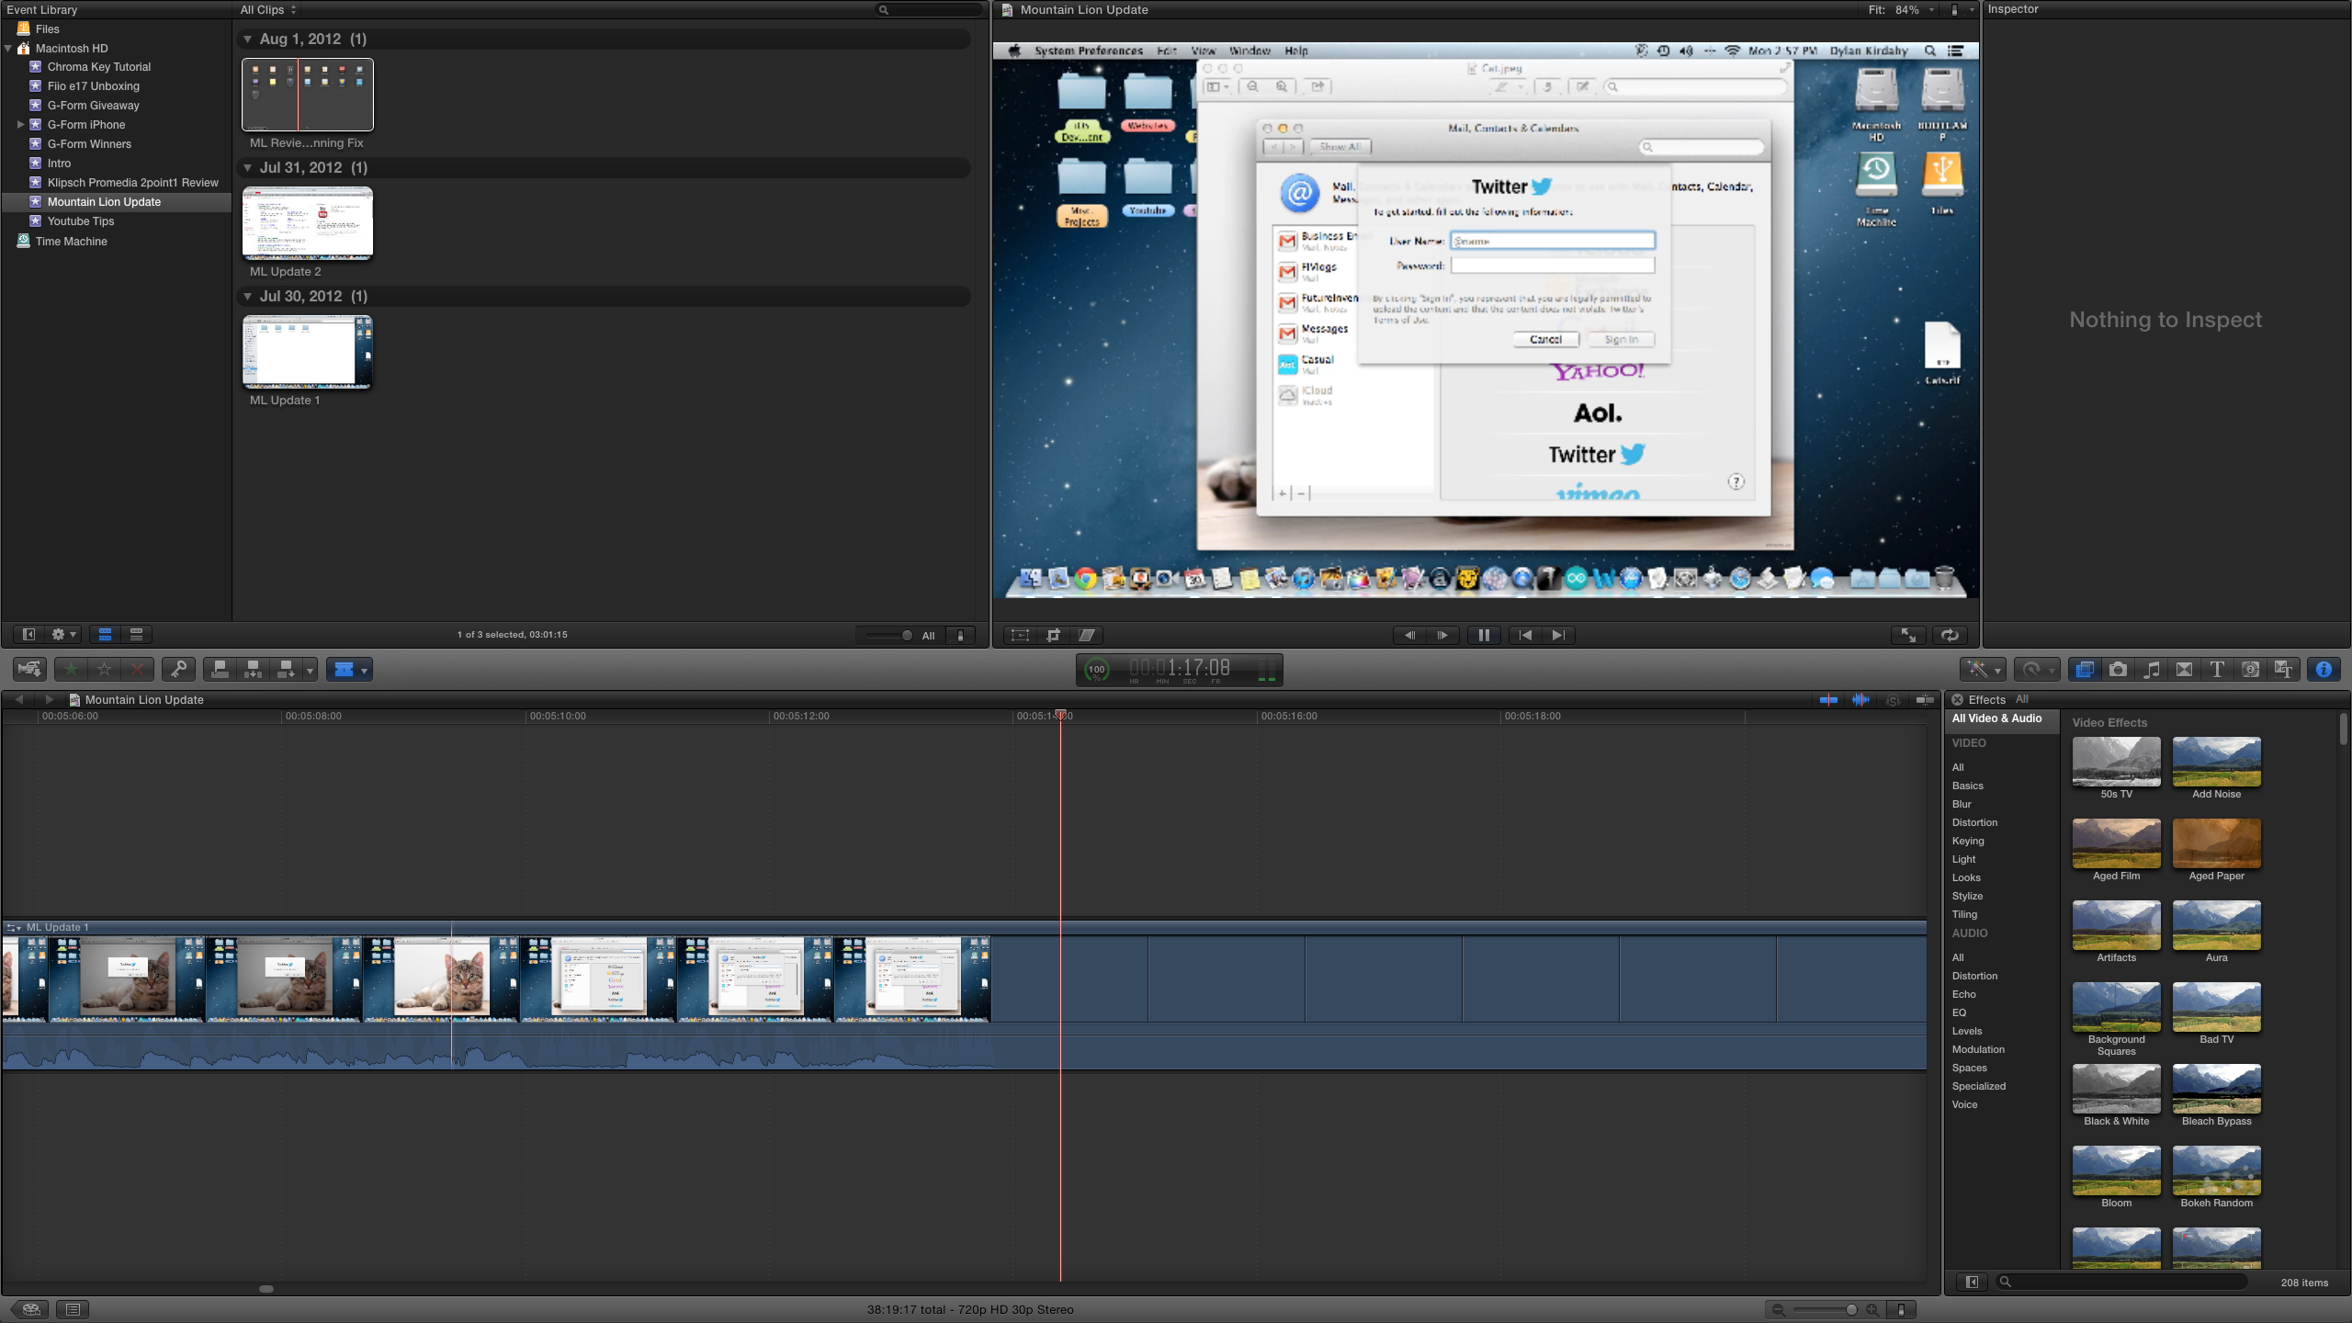
Task: Toggle video skimming in the timeline
Action: 1828,700
